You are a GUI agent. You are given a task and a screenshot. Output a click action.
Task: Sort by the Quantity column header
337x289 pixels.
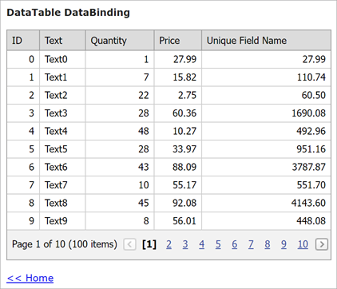[120, 41]
